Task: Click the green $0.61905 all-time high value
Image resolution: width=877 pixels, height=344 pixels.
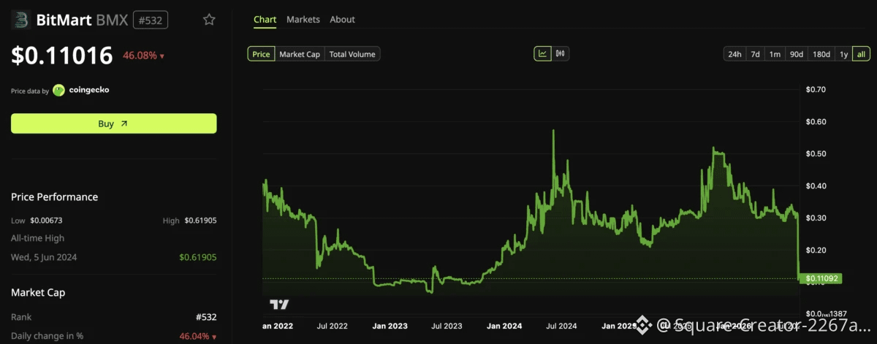Action: (197, 257)
